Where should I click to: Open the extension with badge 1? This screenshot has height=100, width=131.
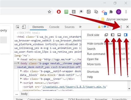(104, 12)
